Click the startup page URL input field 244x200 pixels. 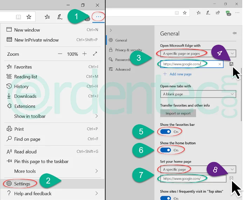pos(192,64)
